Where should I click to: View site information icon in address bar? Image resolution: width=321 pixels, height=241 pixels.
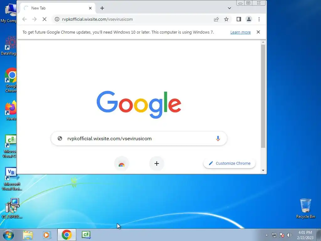[x=57, y=19]
